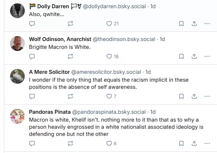The width and height of the screenshot is (217, 153).
Task: Bookmark A Mere Solicitor's post
Action: click(x=181, y=96)
